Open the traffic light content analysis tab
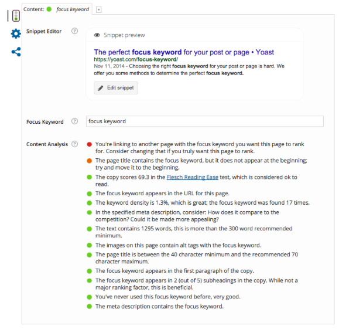Screen dimensions: 339x329 click(x=16, y=16)
